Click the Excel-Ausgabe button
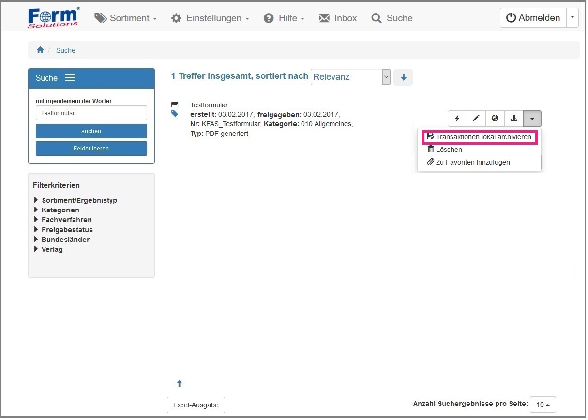This screenshot has height=420, width=588. click(196, 405)
